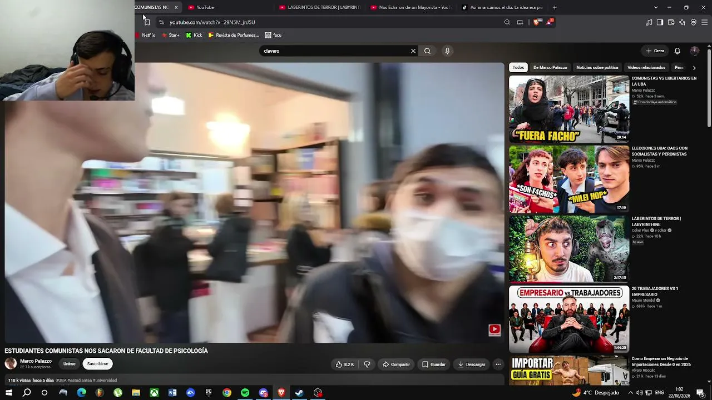Open Brave Shields icon in address bar
This screenshot has height=400, width=712.
tap(536, 22)
